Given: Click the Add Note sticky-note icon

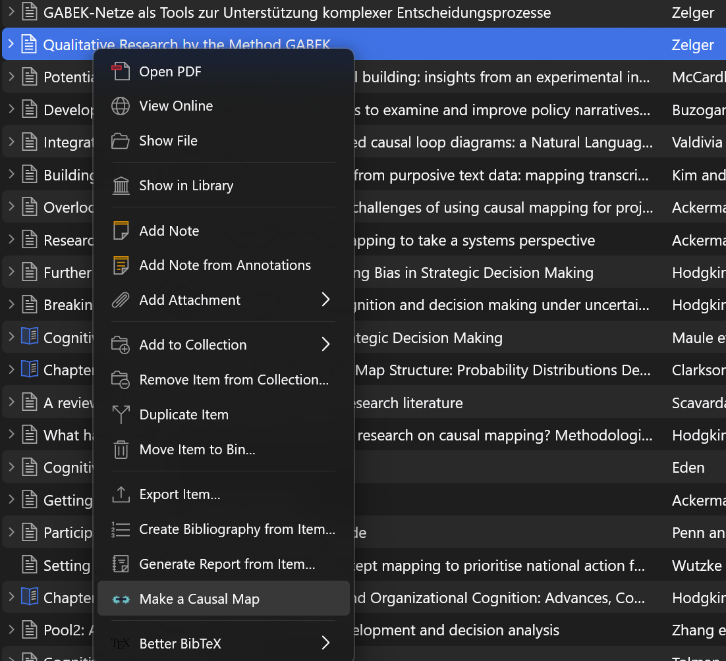Looking at the screenshot, I should coord(121,230).
